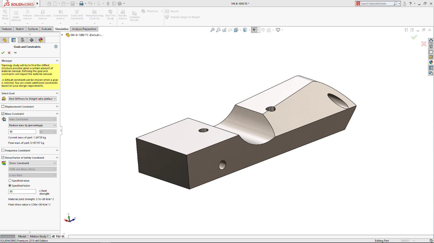Click the mass reduction percentage field showing 85

click(x=22, y=131)
